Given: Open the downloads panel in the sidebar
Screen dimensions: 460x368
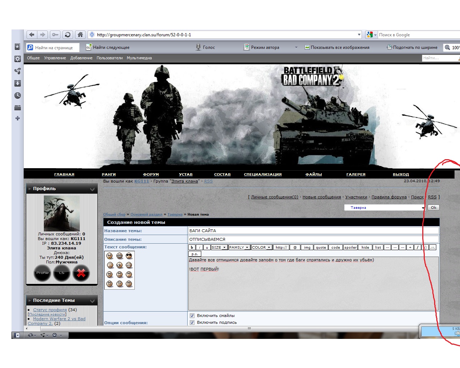Looking at the screenshot, I should point(17,83).
